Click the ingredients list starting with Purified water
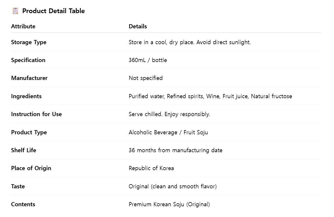The image size is (334, 217). (211, 96)
